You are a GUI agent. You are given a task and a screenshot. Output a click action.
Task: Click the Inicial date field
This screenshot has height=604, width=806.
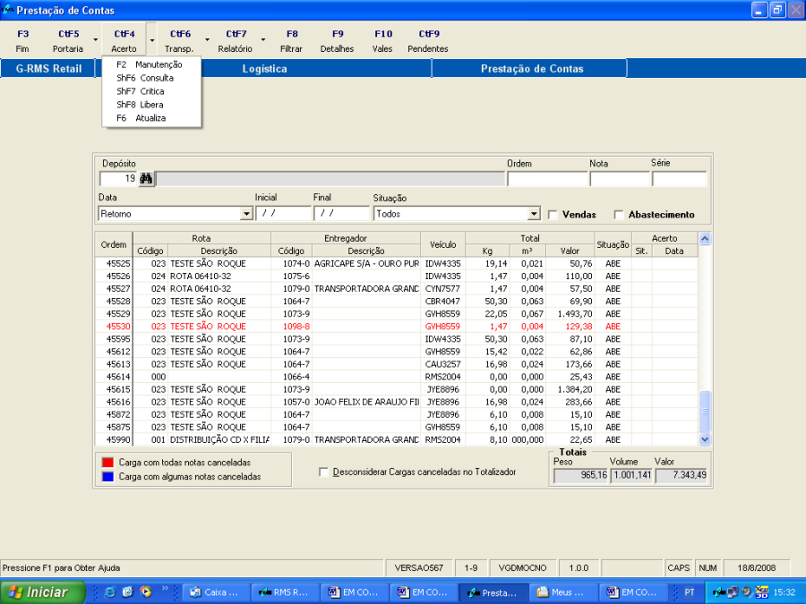[283, 214]
